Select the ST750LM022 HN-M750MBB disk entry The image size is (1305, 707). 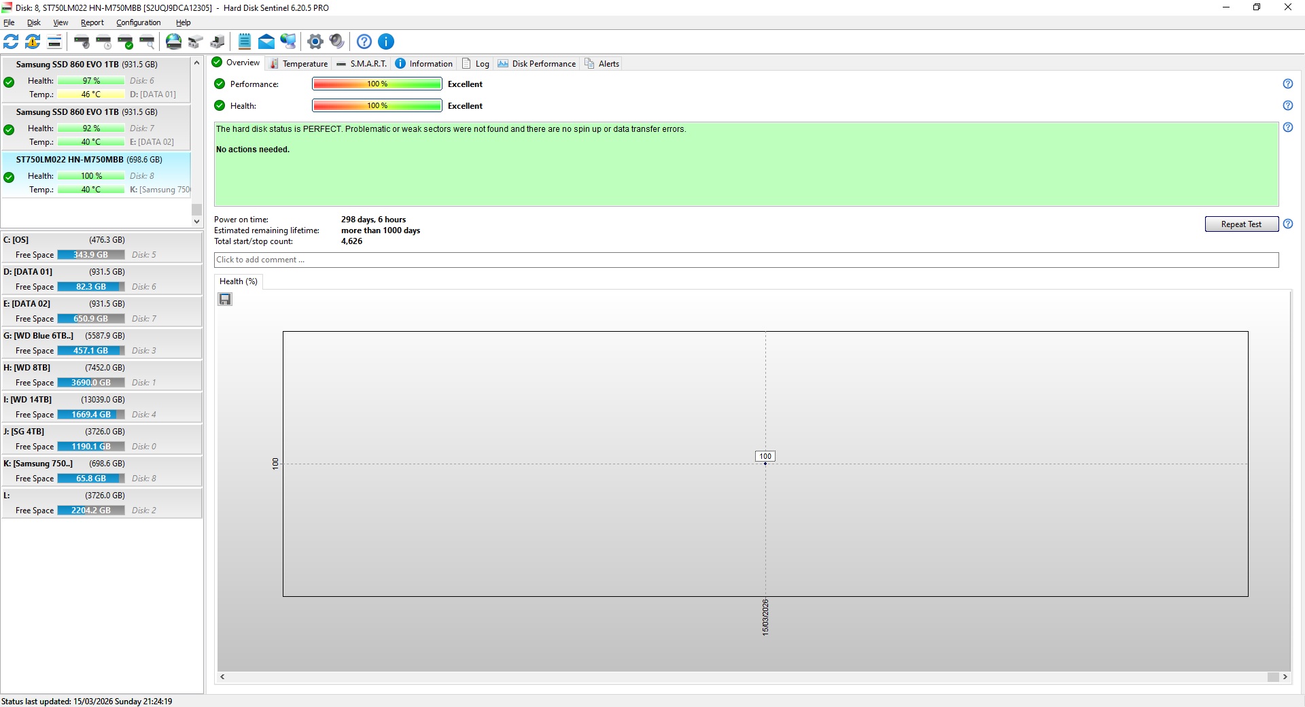coord(96,175)
